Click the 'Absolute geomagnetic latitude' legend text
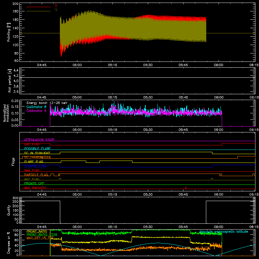 point(224,231)
